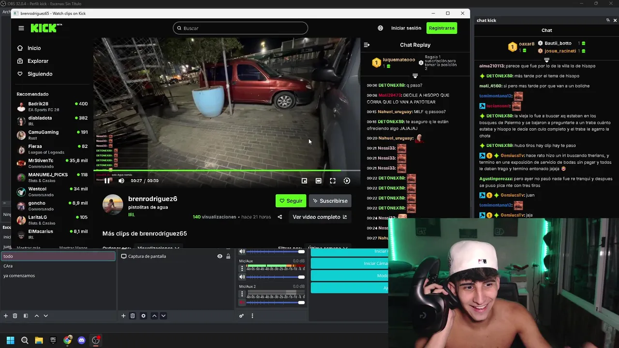Open OBS scene filters

click(x=26, y=316)
